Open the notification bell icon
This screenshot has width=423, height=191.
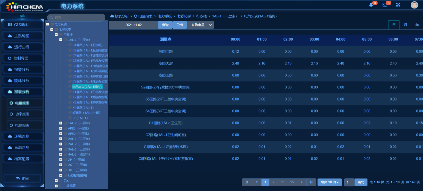coord(371,5)
